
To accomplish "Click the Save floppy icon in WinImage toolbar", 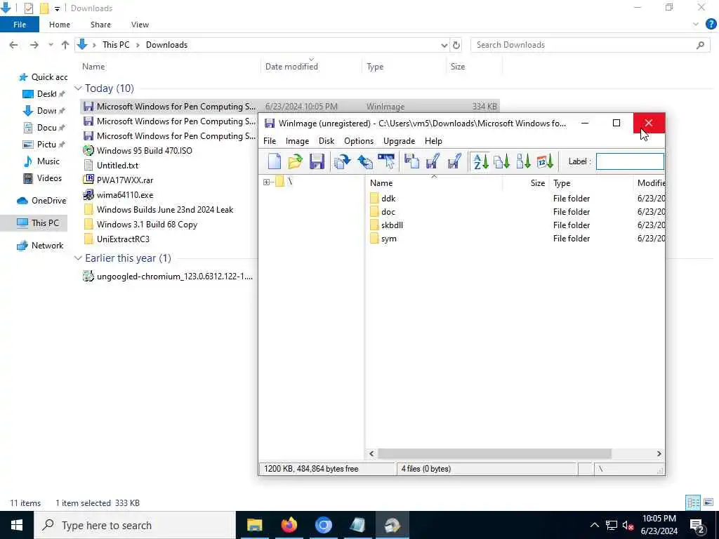I will tap(317, 161).
